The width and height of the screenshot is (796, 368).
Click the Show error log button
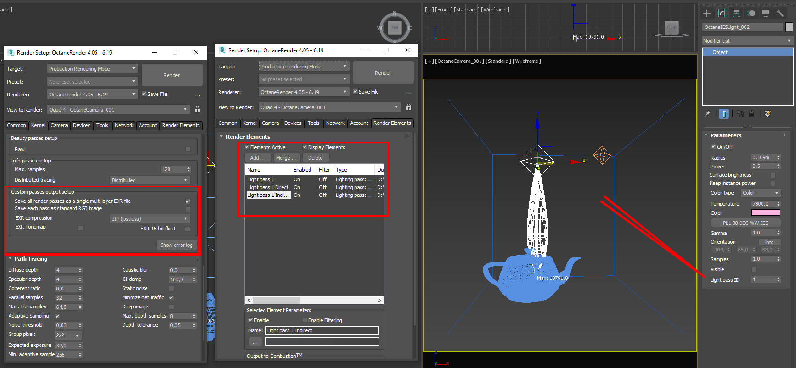pyautogui.click(x=176, y=245)
